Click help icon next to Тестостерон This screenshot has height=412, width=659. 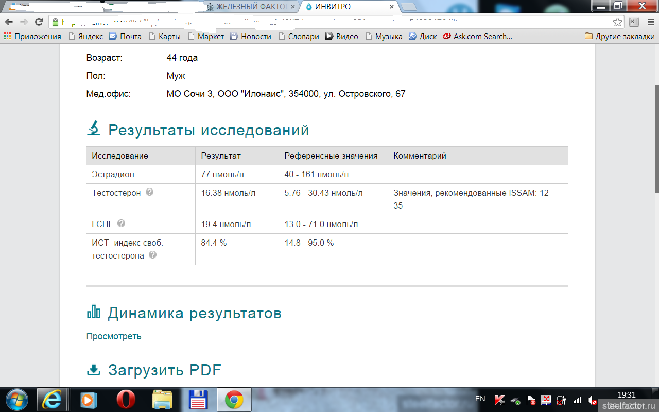click(149, 192)
